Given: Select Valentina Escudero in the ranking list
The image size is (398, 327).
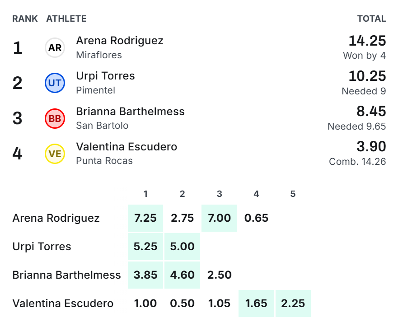Looking at the screenshot, I should [126, 147].
